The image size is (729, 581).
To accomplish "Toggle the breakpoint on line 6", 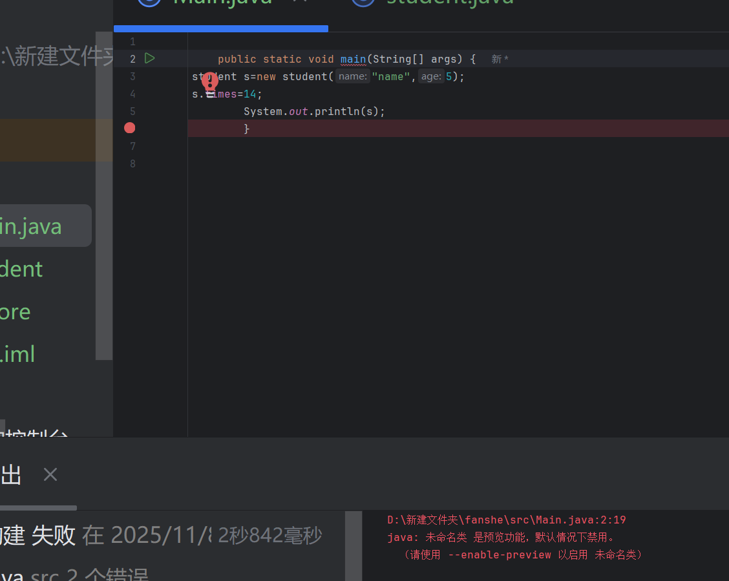I will [129, 128].
